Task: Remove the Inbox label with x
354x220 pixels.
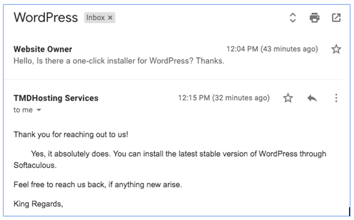Action: (110, 18)
